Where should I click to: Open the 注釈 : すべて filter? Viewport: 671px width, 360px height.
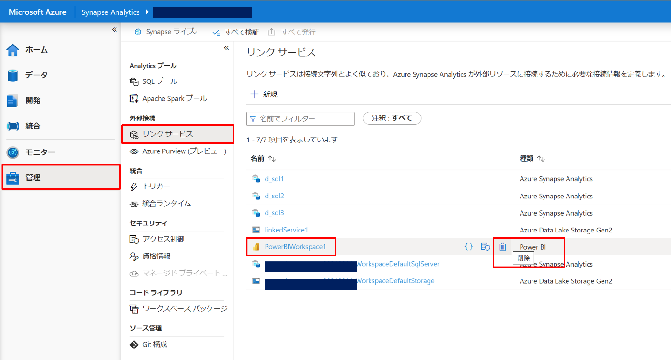click(392, 118)
